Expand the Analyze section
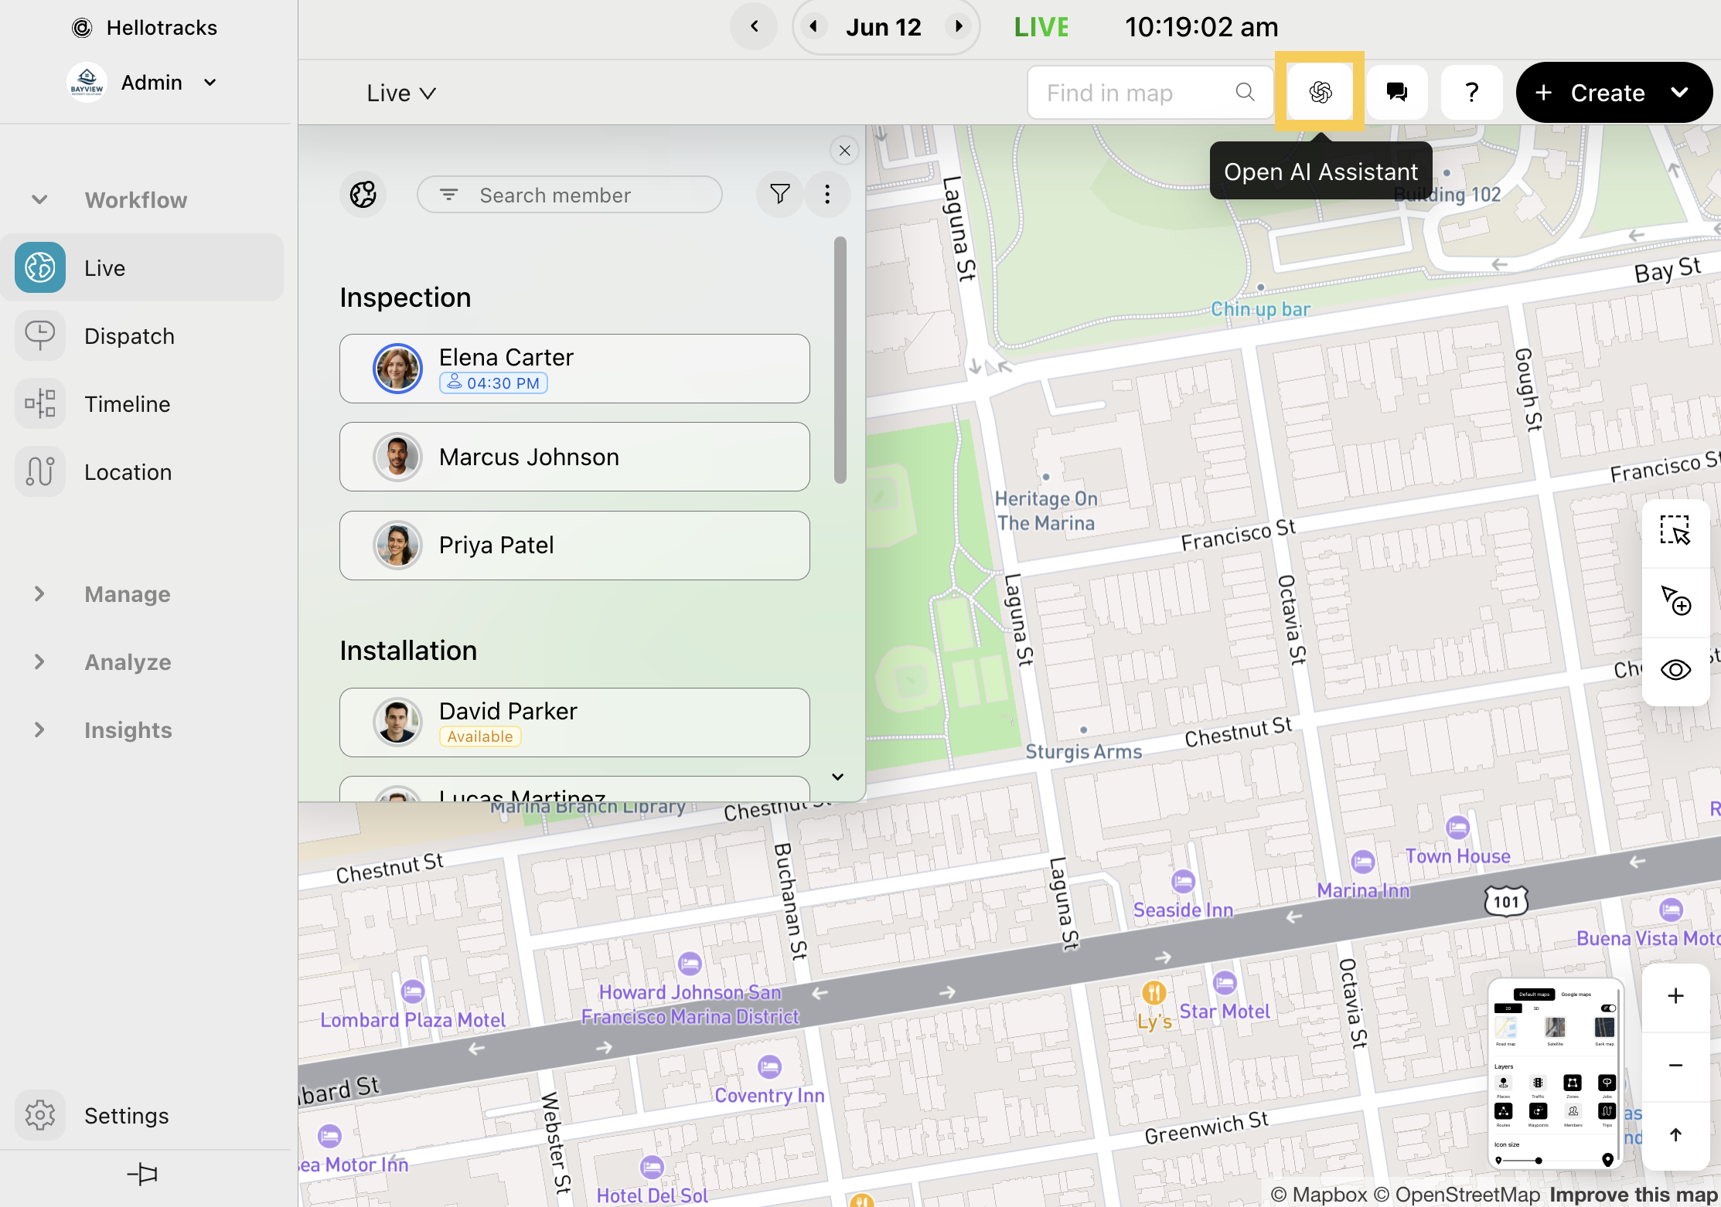This screenshot has width=1721, height=1207. [39, 661]
